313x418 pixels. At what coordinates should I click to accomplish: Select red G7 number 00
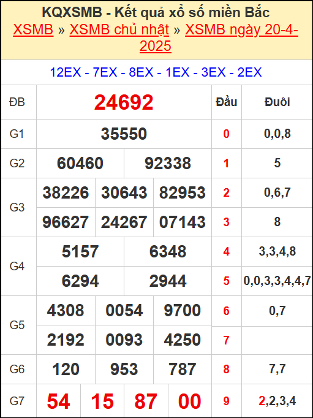pos(190,401)
